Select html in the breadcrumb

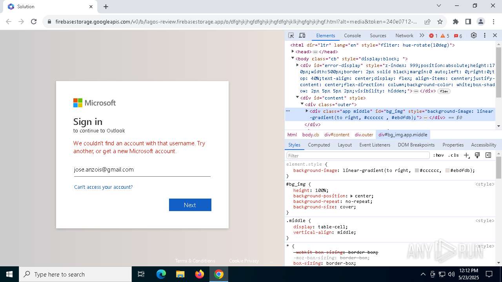tap(292, 134)
